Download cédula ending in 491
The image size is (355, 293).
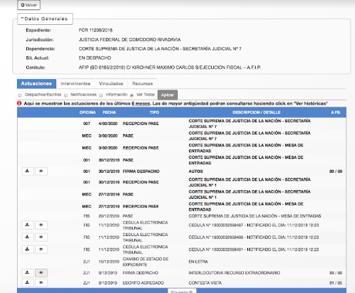coord(27,249)
